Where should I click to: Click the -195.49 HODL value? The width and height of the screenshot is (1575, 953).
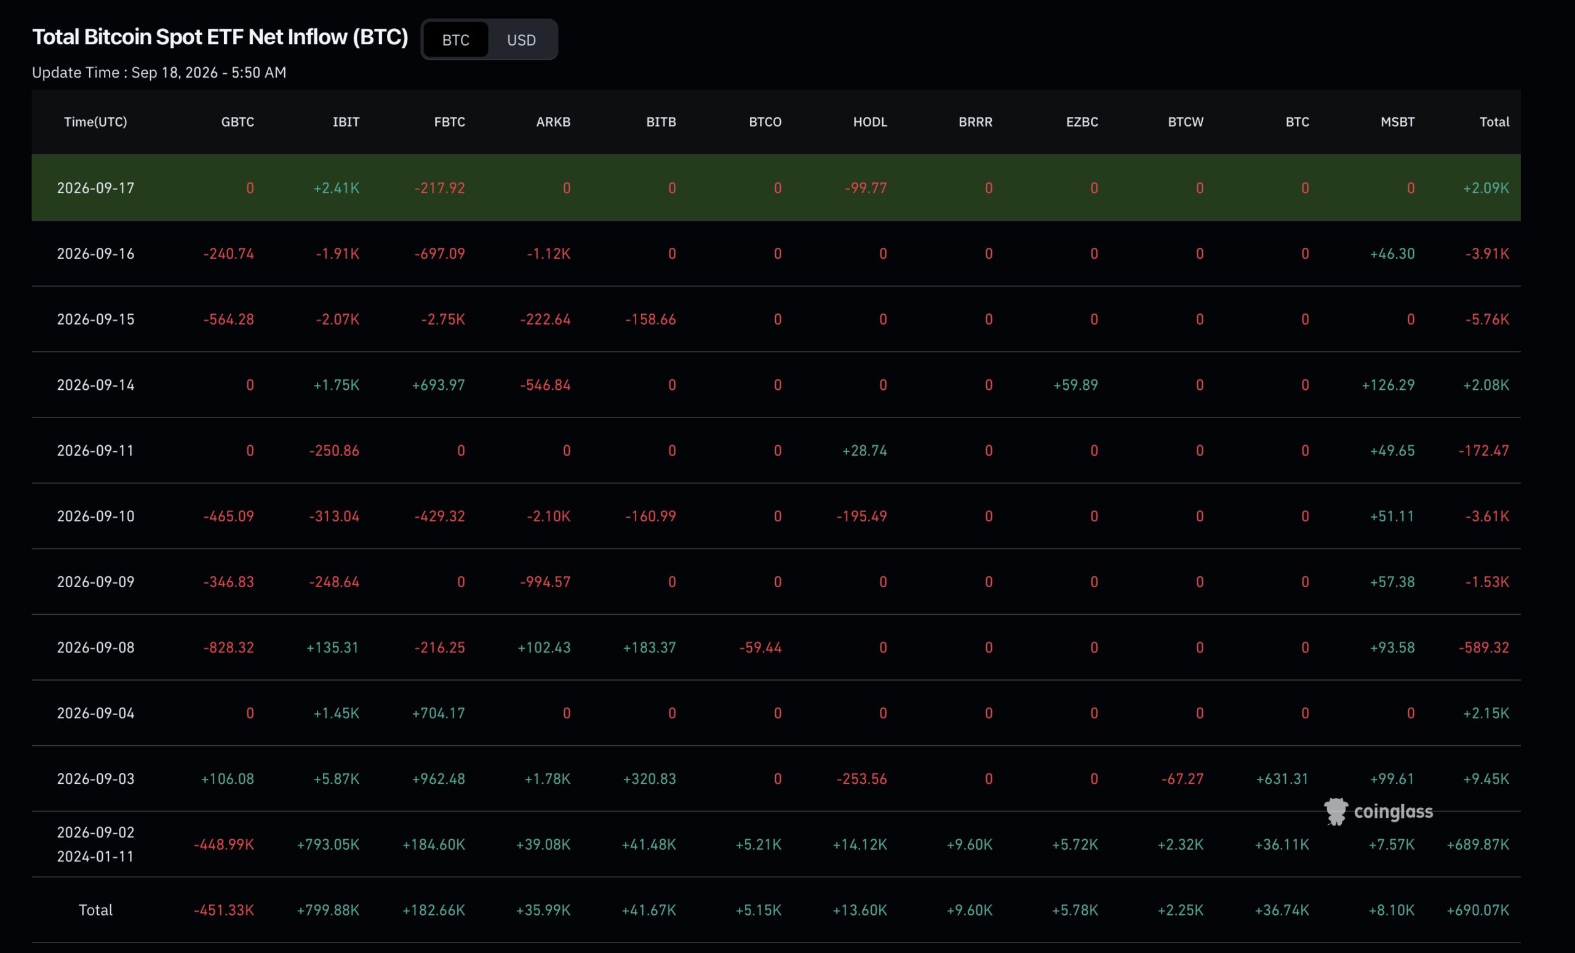pos(863,516)
